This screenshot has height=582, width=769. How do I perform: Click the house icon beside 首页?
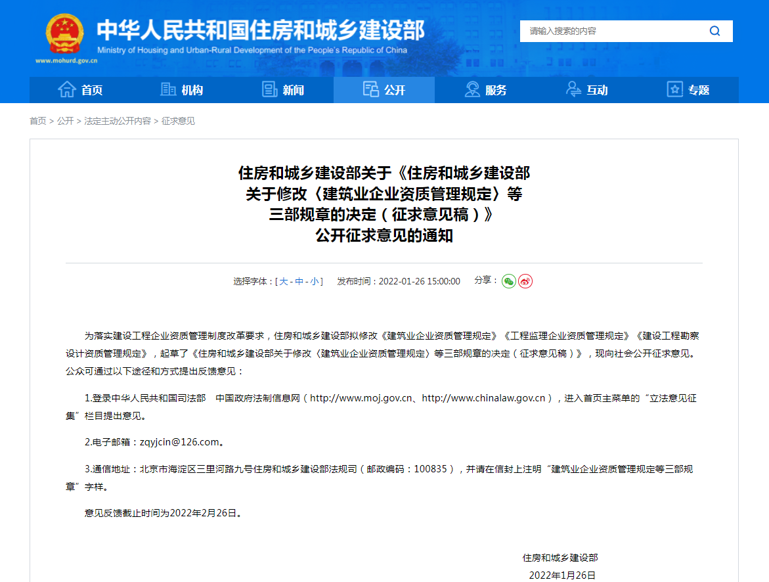tap(66, 89)
